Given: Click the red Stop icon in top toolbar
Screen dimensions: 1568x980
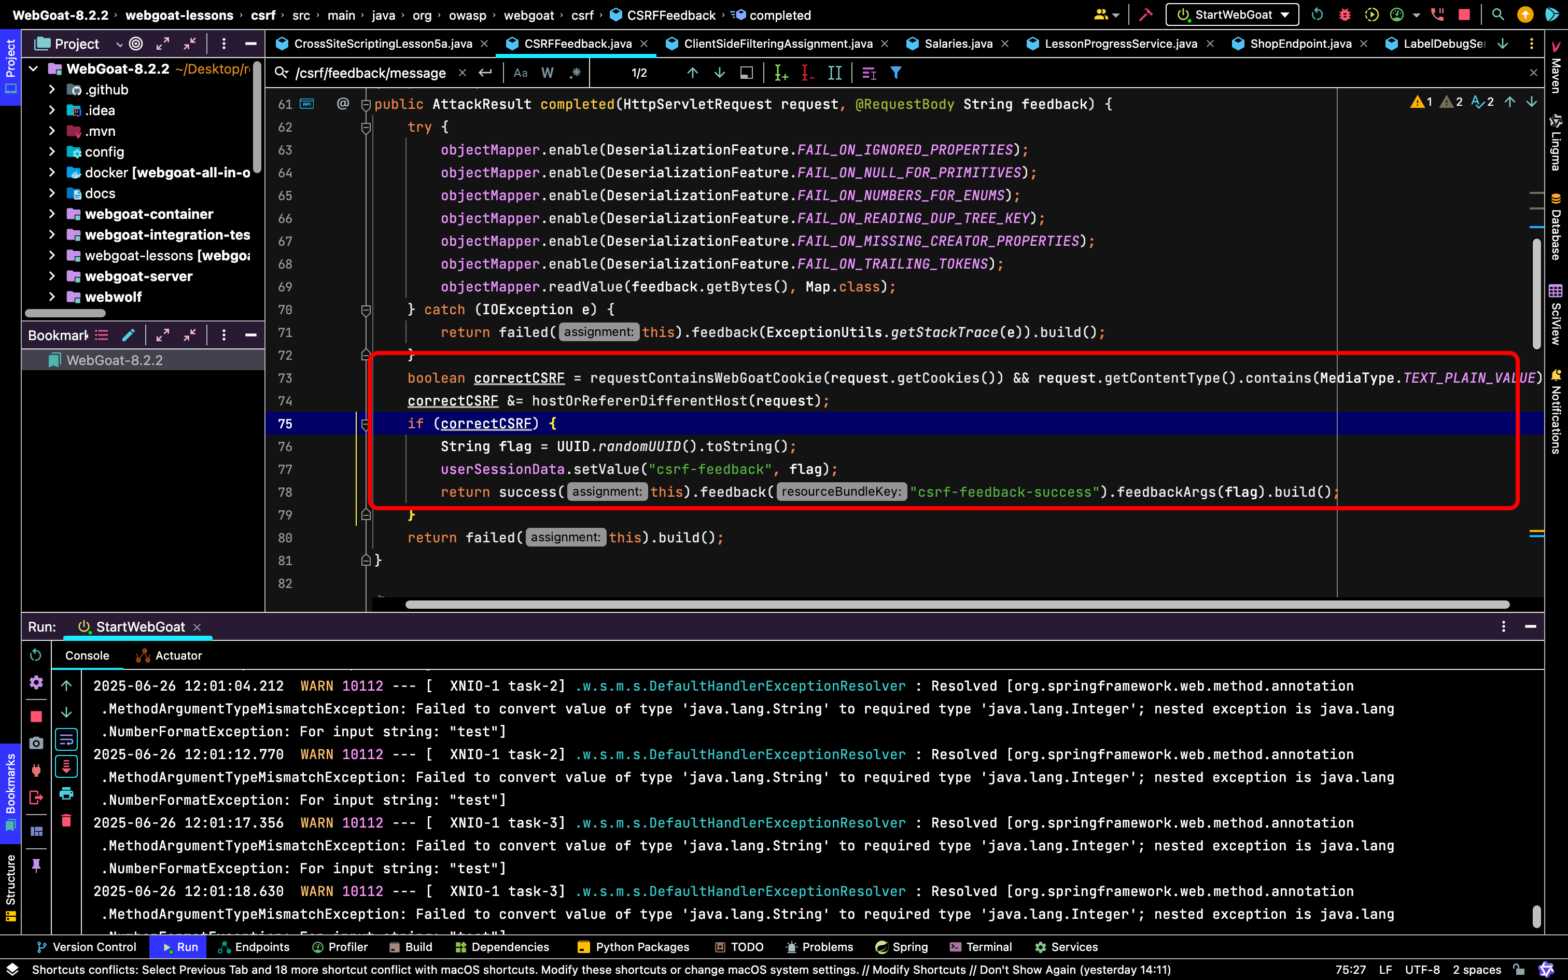Looking at the screenshot, I should coord(1464,15).
